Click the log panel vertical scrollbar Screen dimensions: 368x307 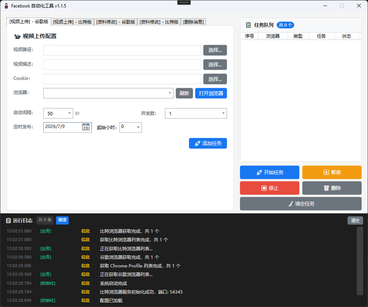(x=360, y=261)
